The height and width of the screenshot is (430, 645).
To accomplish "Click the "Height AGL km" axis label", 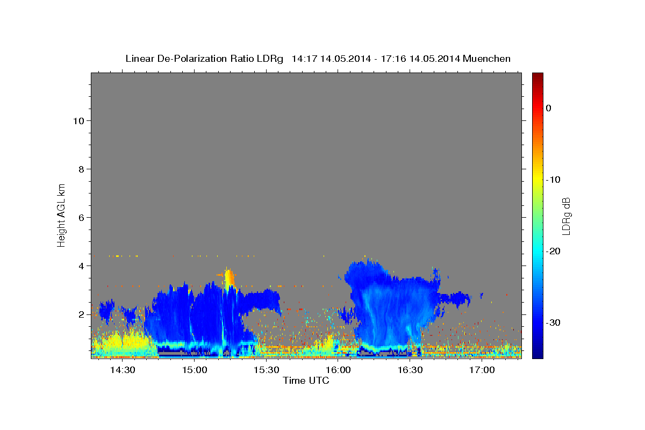I will (x=61, y=214).
